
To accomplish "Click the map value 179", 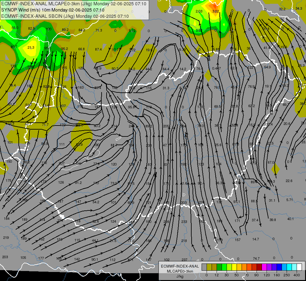I will click(200, 107).
